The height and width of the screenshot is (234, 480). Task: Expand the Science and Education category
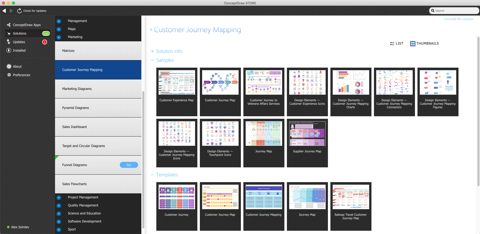click(x=59, y=213)
